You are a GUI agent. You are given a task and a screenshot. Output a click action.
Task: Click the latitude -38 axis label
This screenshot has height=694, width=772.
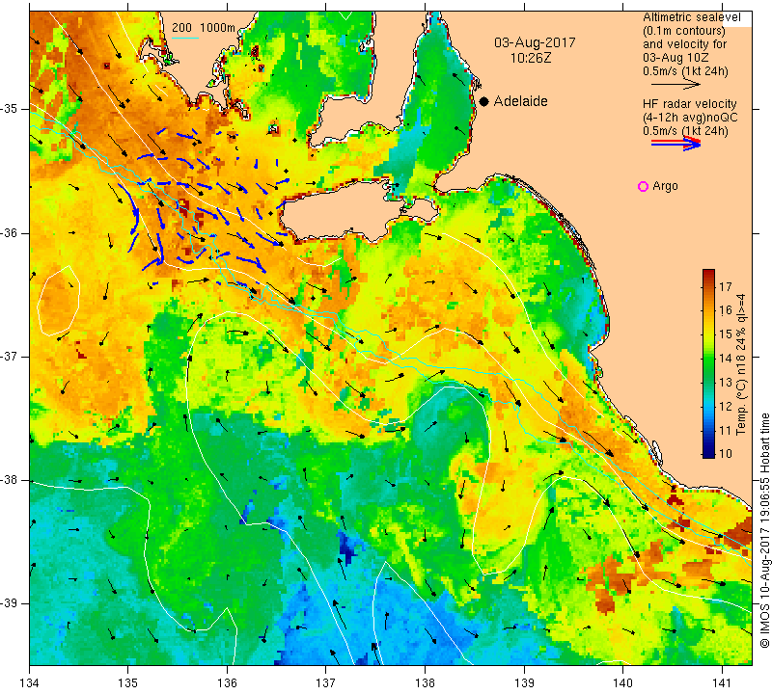point(10,480)
